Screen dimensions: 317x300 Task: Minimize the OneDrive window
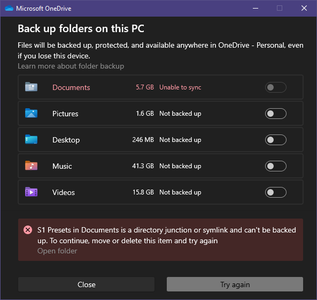pos(256,9)
